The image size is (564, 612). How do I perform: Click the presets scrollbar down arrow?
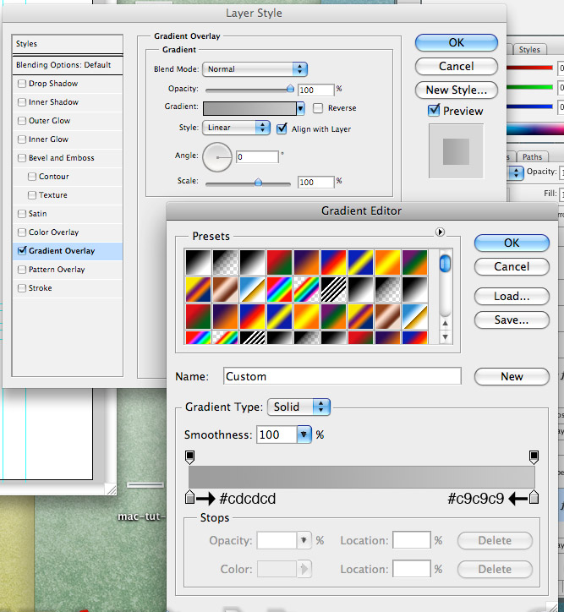(x=445, y=336)
